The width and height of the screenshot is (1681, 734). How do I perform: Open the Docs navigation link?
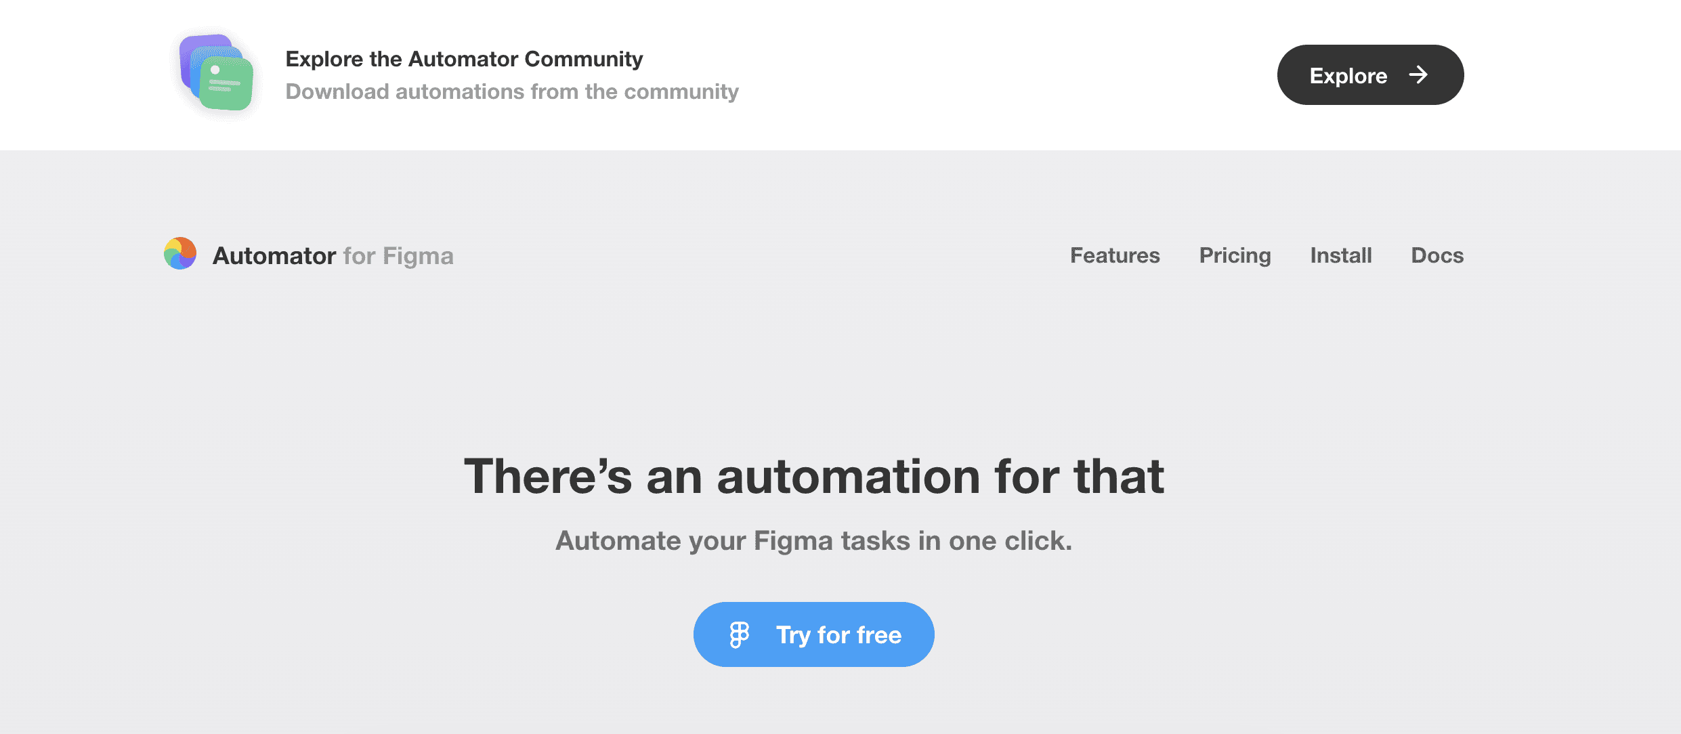(1437, 255)
